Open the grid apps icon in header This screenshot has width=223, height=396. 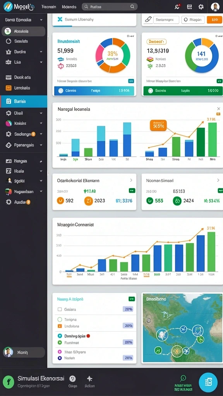(x=189, y=7)
